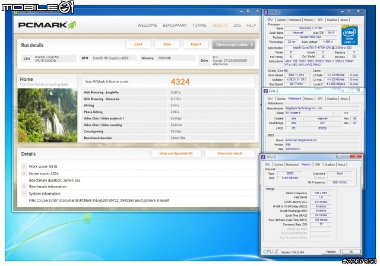
Task: Click CPU-Z icon in the Mainboard window title
Action: point(265,91)
